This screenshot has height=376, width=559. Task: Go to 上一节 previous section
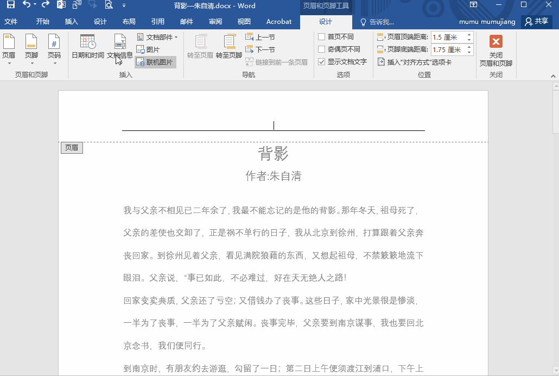coord(261,37)
